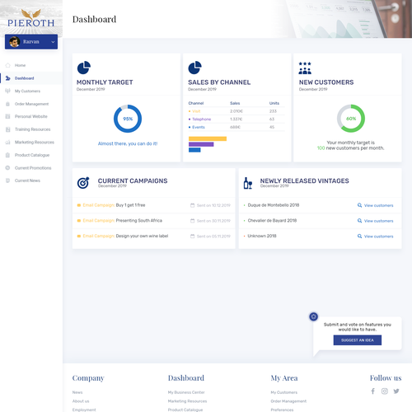Go to Order Management in sidebar
Screen dimensions: 412x412
pos(31,104)
